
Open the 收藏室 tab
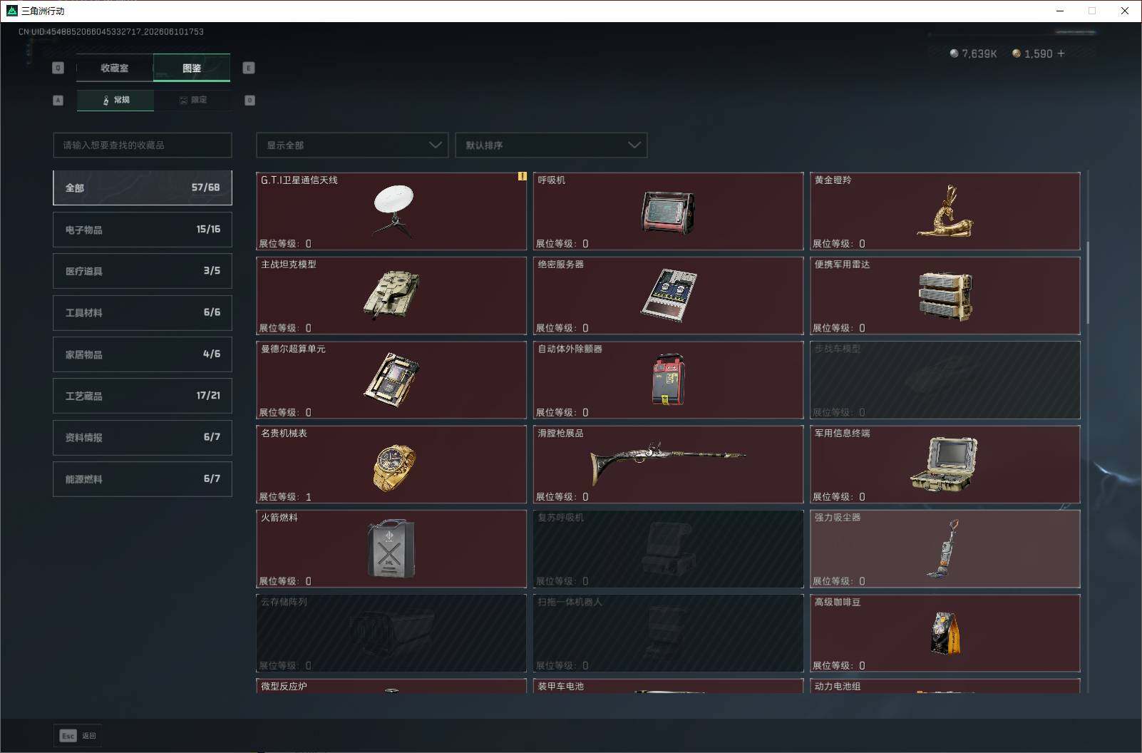pyautogui.click(x=115, y=68)
